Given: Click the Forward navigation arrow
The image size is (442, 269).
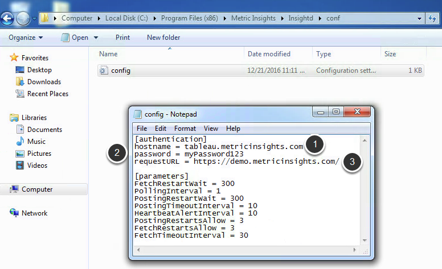Looking at the screenshot, I should (23, 18).
